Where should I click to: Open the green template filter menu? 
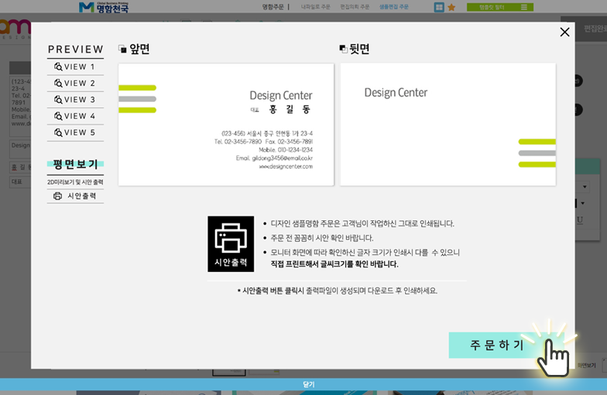(x=500, y=7)
